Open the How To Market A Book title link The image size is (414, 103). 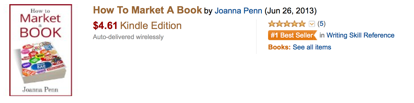click(147, 10)
